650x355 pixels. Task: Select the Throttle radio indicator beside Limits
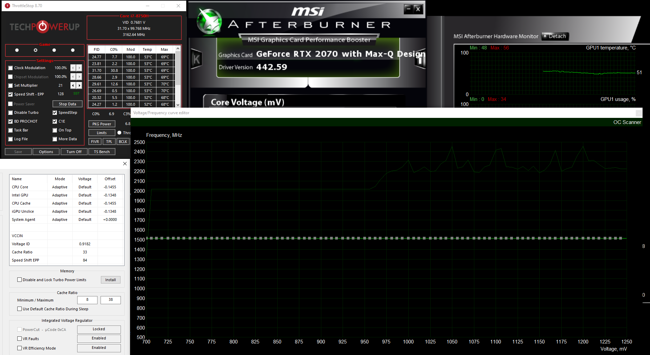[120, 133]
